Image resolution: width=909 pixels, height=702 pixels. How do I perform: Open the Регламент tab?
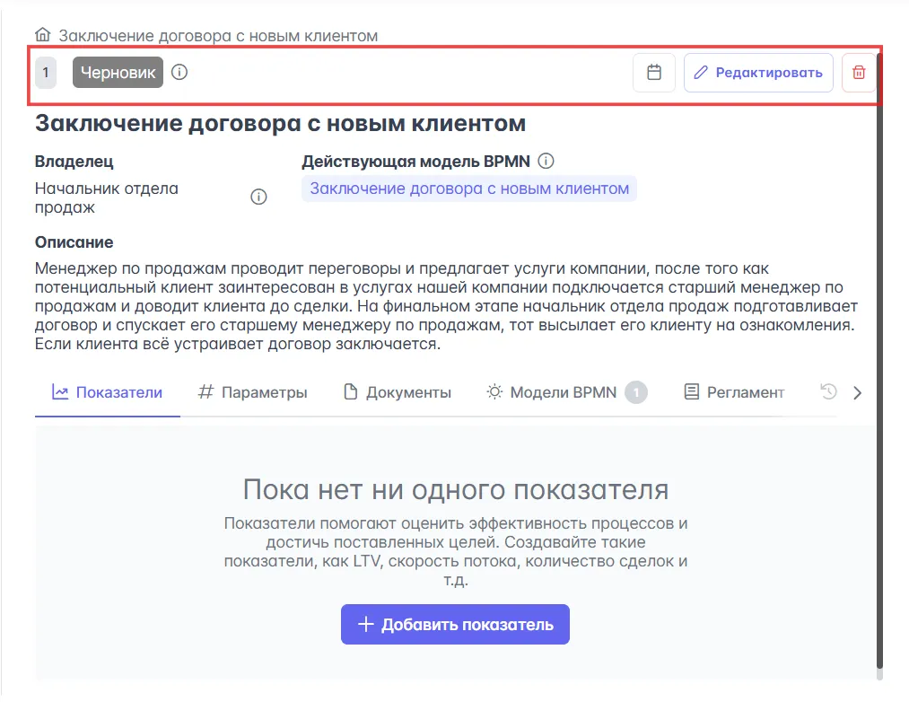[x=734, y=392]
